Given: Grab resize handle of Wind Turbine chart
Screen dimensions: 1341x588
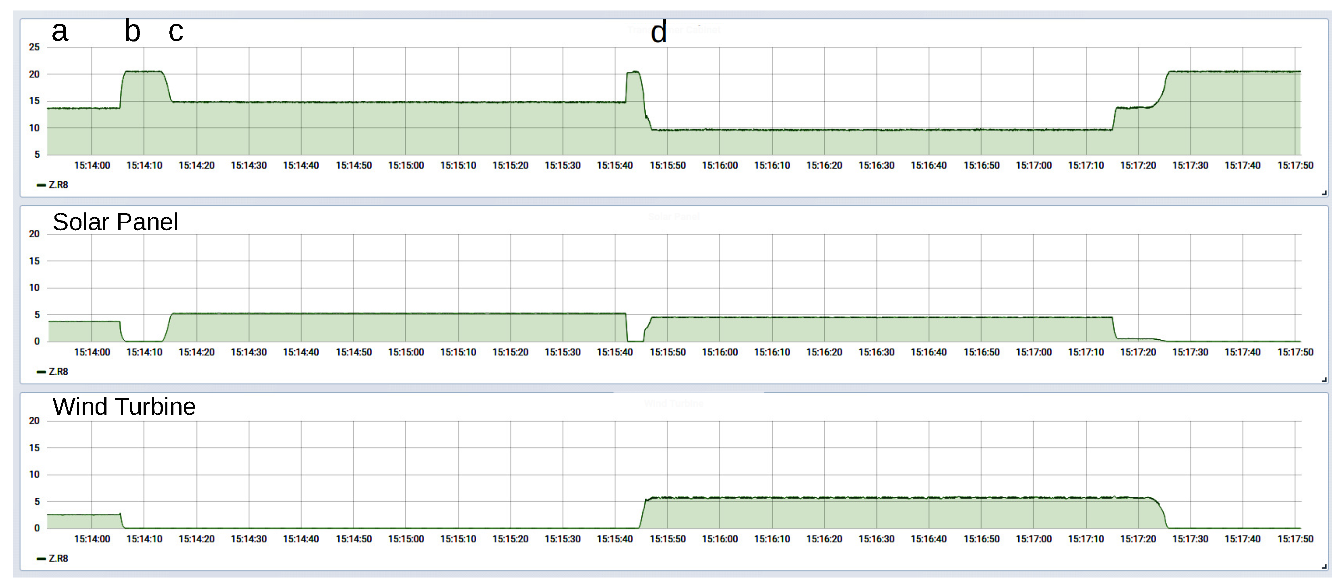Looking at the screenshot, I should (1324, 566).
